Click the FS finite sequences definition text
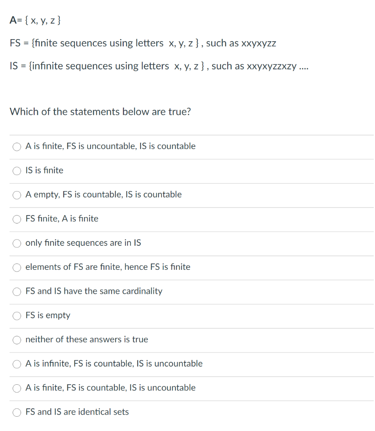The image size is (375, 431). [142, 43]
